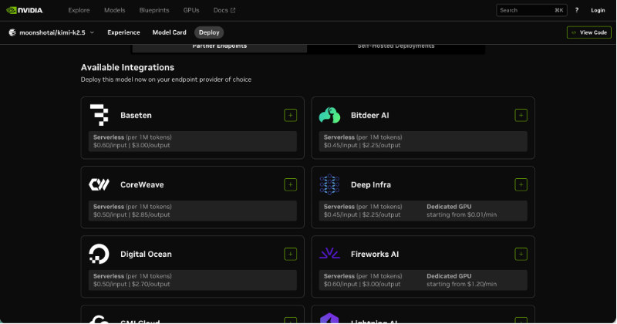Screen dimensions: 617x324
Task: Expand the Deep Infra plus button
Action: point(521,184)
